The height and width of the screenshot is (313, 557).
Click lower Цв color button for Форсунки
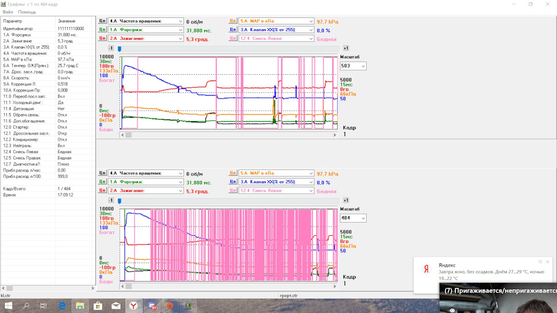[102, 181]
